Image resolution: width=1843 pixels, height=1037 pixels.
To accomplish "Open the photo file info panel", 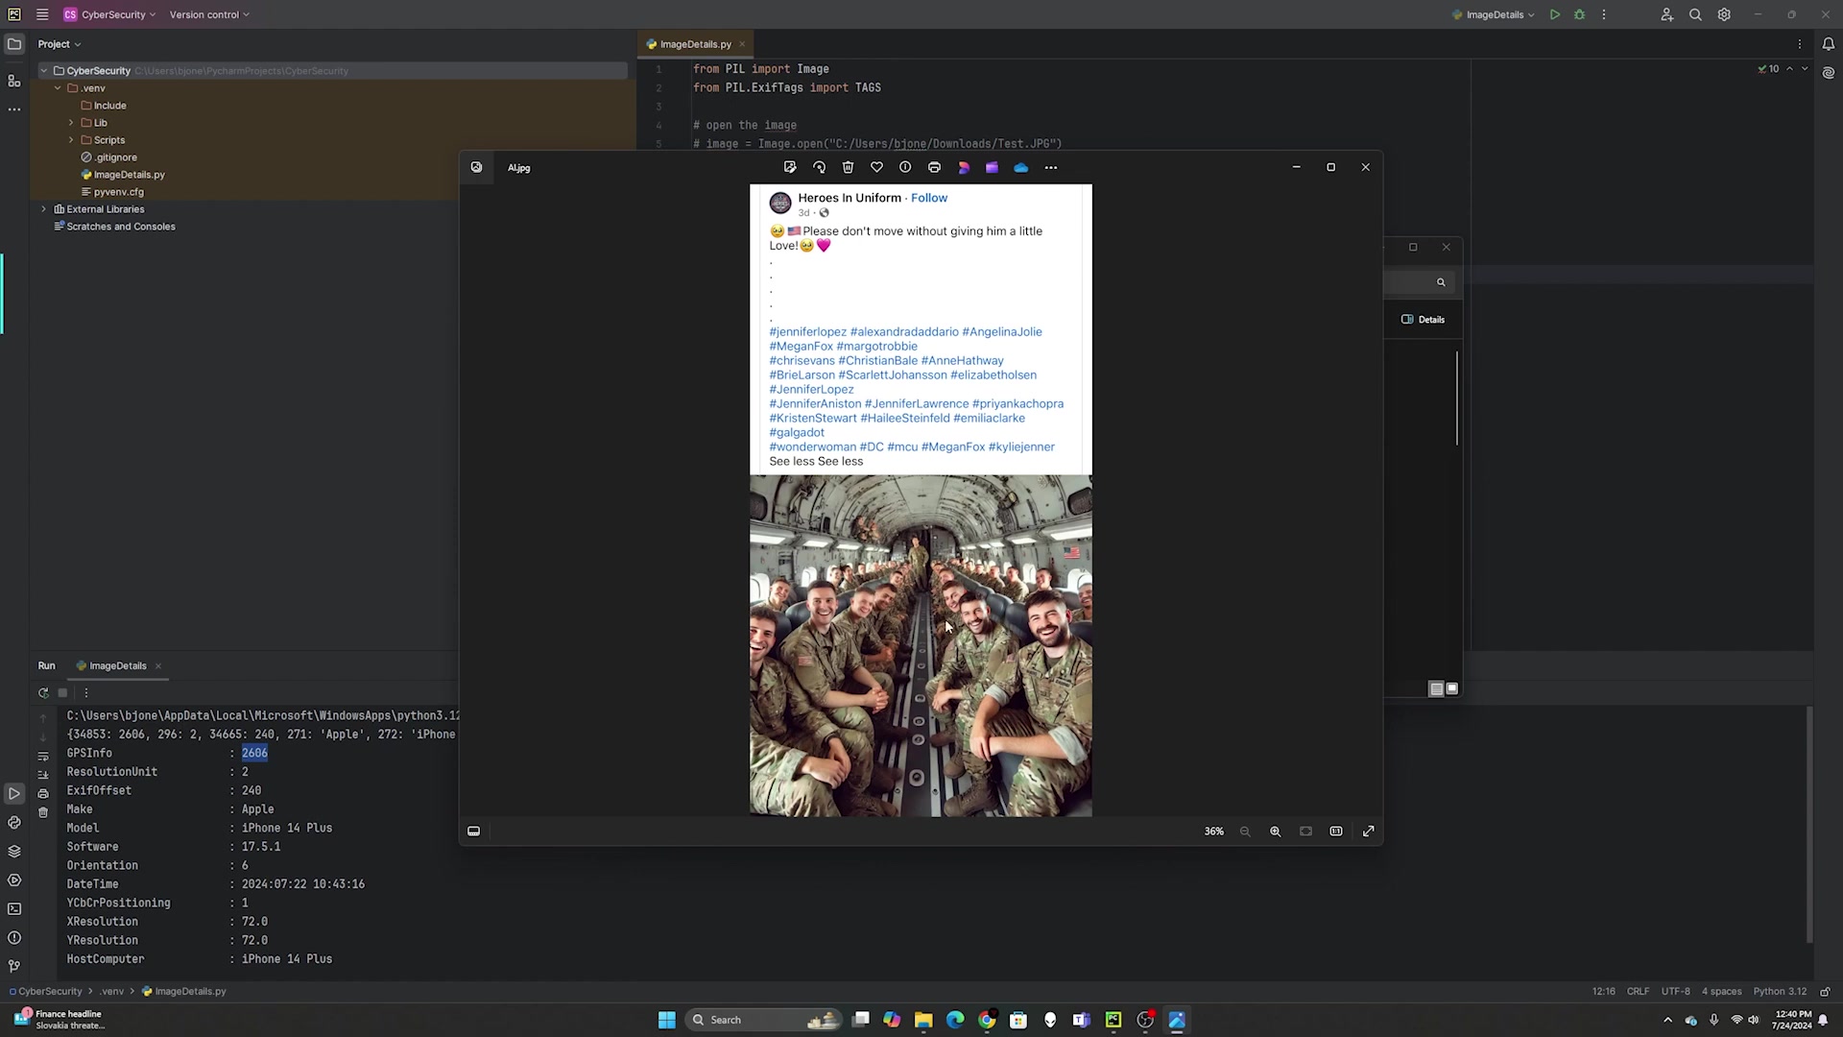I will [905, 167].
